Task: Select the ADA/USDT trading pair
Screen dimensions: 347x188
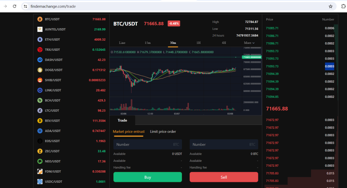Action: pyautogui.click(x=53, y=131)
